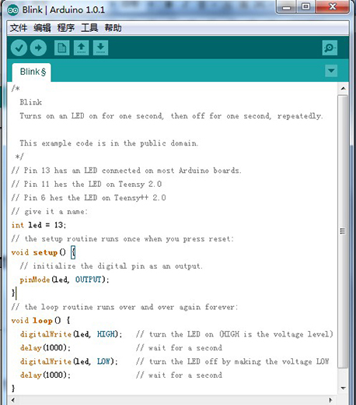Click the vertical scrollbar down arrow
The image size is (356, 405).
click(344, 388)
